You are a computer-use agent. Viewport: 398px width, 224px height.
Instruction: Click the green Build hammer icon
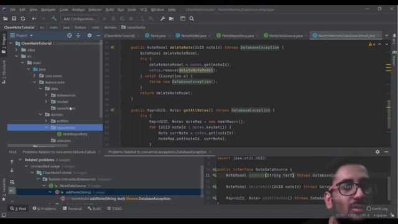pos(54,19)
